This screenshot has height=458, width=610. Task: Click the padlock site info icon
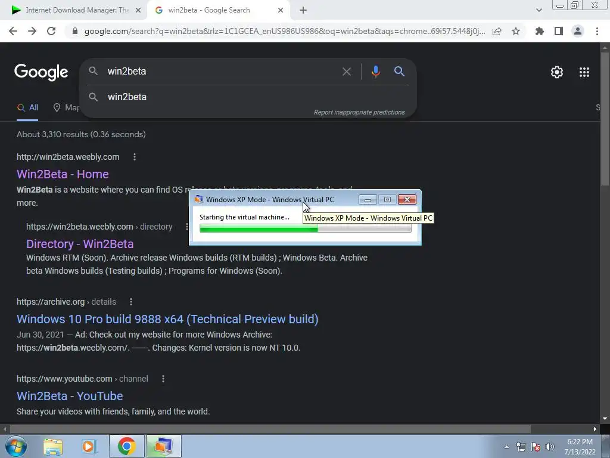(x=75, y=31)
